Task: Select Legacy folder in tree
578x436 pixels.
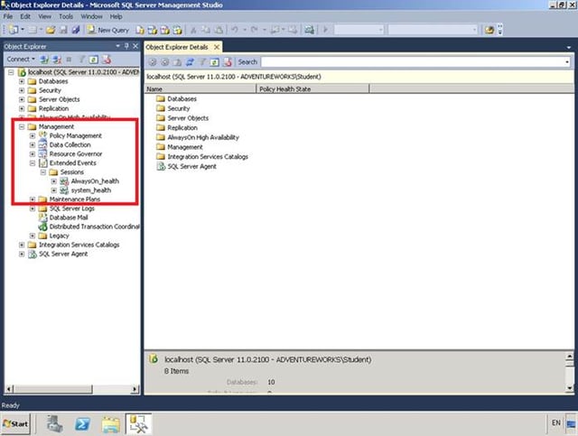Action: point(59,236)
